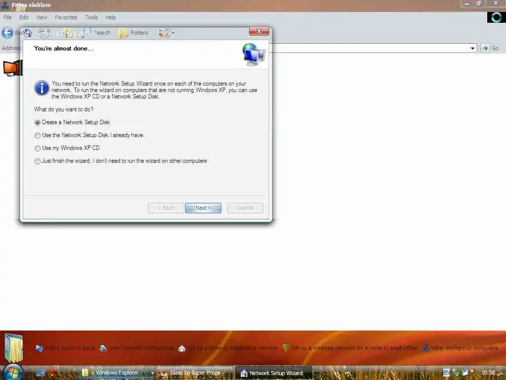Click the large folder icon in bottom pane

[x=14, y=348]
